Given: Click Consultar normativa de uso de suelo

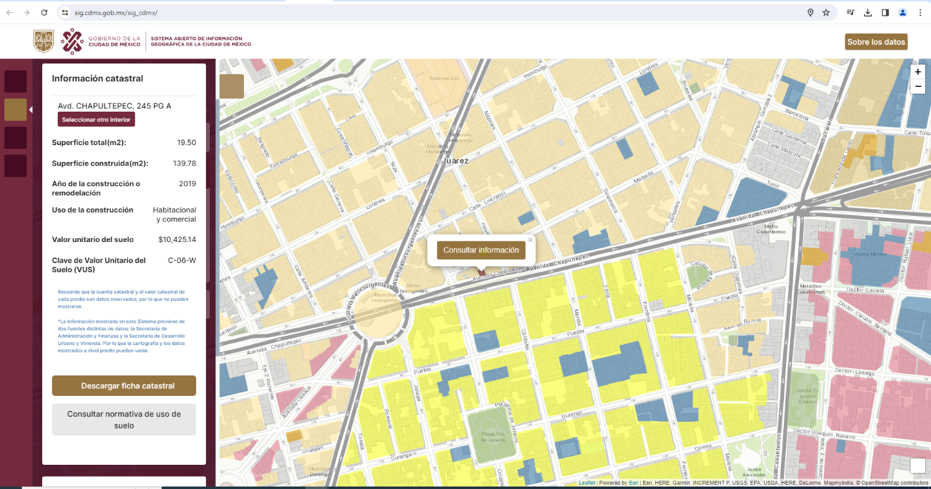Looking at the screenshot, I should [x=124, y=419].
